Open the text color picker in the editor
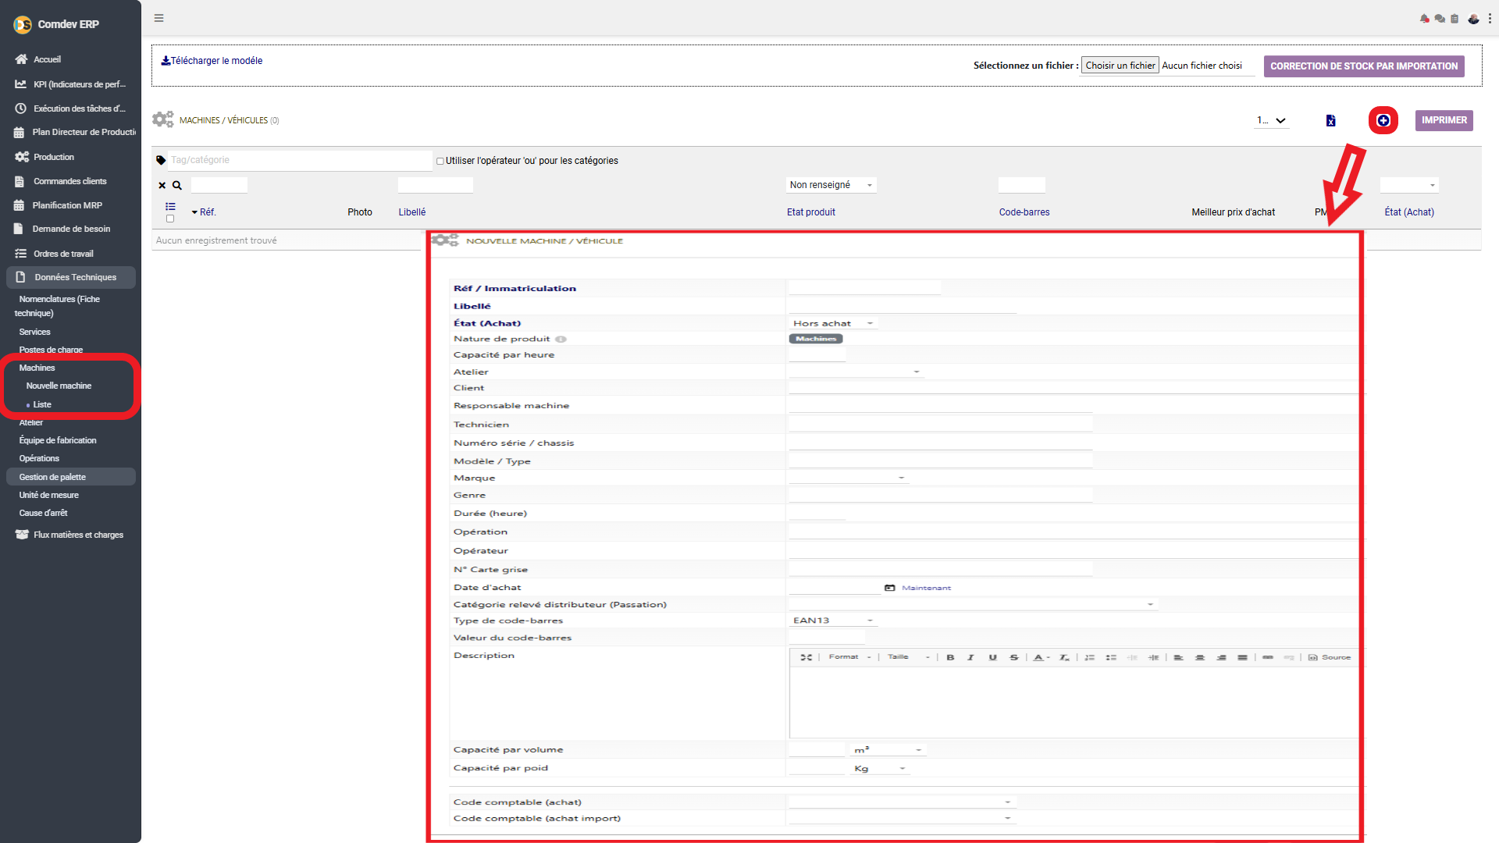 click(x=1041, y=657)
